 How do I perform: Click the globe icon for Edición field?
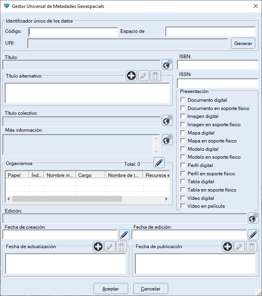click(253, 218)
